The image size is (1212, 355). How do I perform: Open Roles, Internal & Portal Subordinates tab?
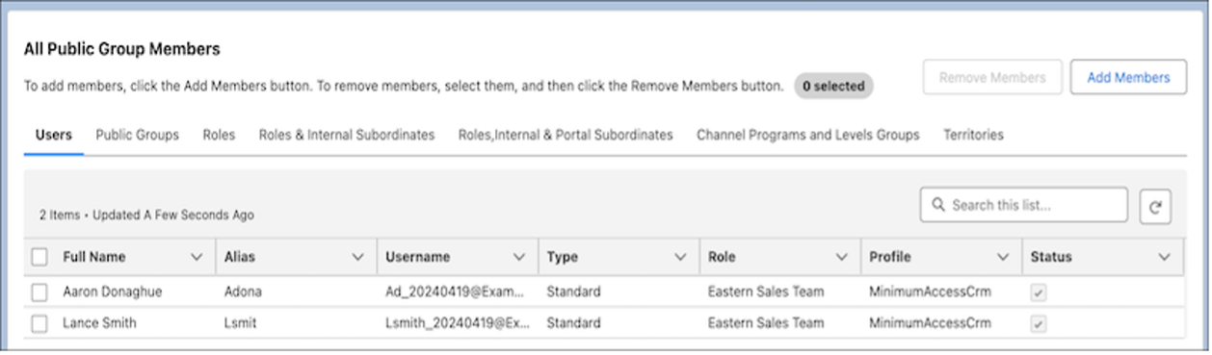click(566, 136)
